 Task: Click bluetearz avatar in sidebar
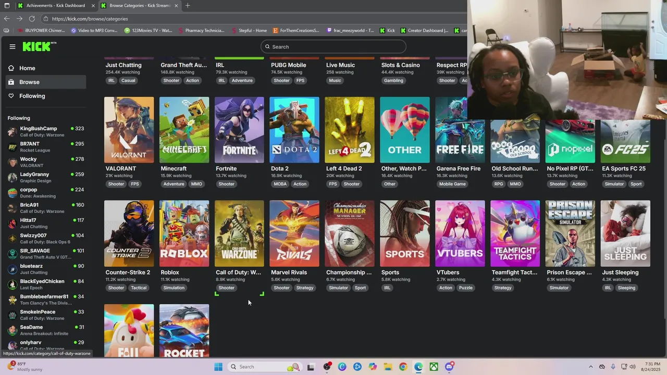coord(13,269)
